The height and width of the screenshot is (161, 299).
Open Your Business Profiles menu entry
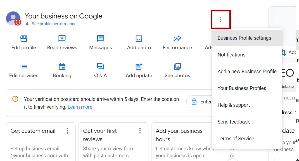(247, 88)
